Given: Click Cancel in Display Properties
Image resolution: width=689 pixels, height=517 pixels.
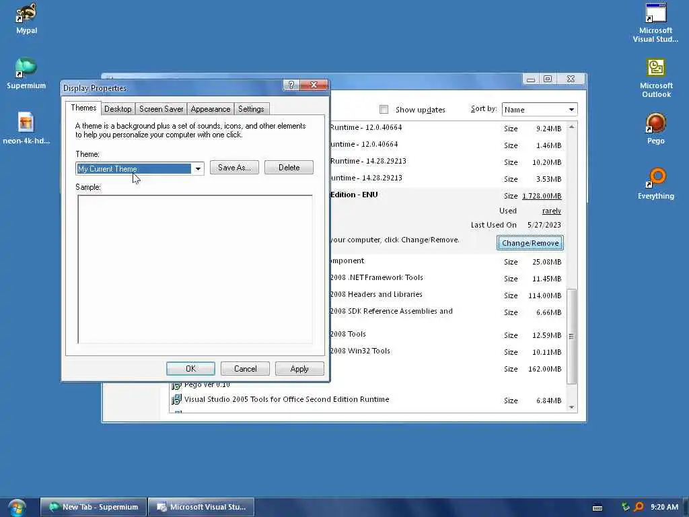Looking at the screenshot, I should point(245,368).
